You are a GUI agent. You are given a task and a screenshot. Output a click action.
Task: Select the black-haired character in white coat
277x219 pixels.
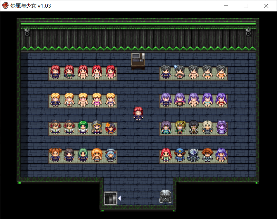194,127
